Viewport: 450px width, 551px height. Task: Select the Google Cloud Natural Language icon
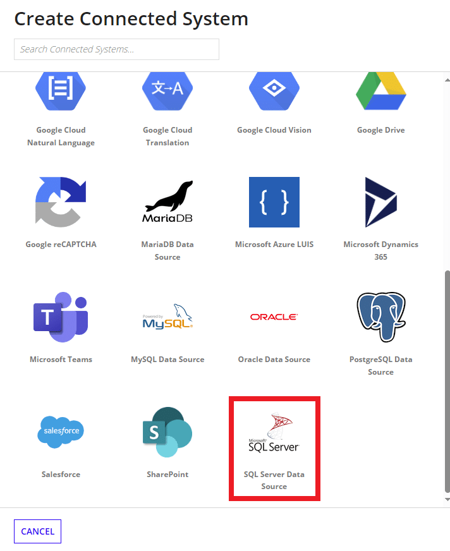click(x=61, y=92)
